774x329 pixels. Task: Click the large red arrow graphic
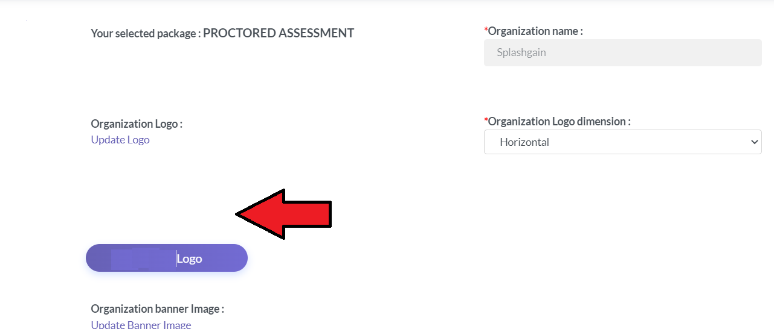[x=283, y=214]
